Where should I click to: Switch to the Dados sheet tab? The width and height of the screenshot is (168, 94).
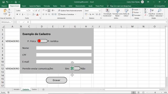tap(34, 89)
